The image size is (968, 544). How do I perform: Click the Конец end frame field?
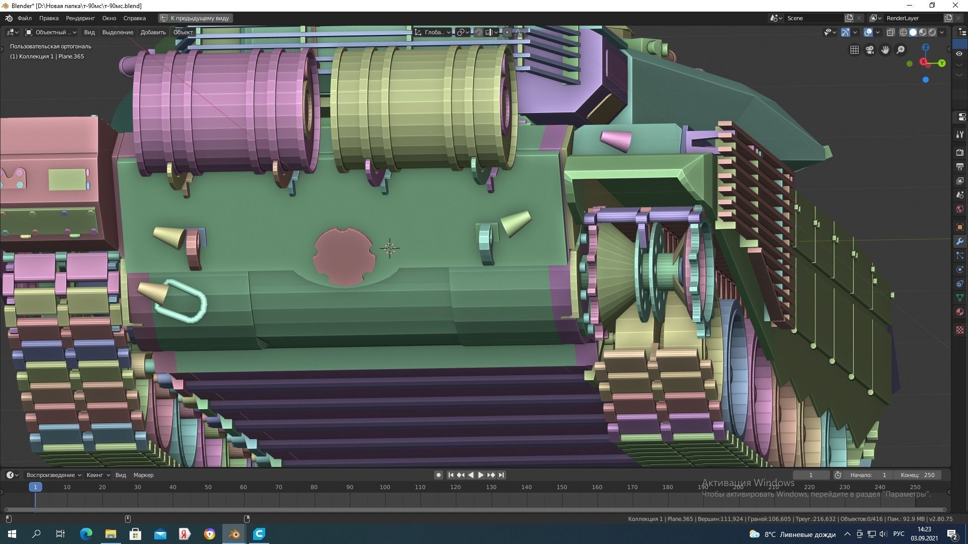[x=918, y=475]
